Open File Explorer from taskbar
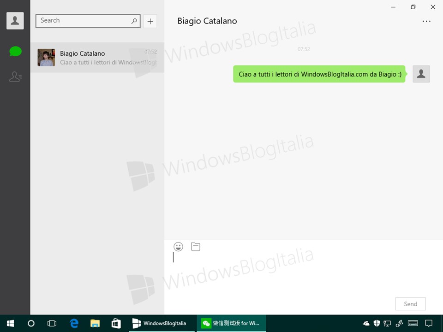The width and height of the screenshot is (443, 332). tap(95, 323)
